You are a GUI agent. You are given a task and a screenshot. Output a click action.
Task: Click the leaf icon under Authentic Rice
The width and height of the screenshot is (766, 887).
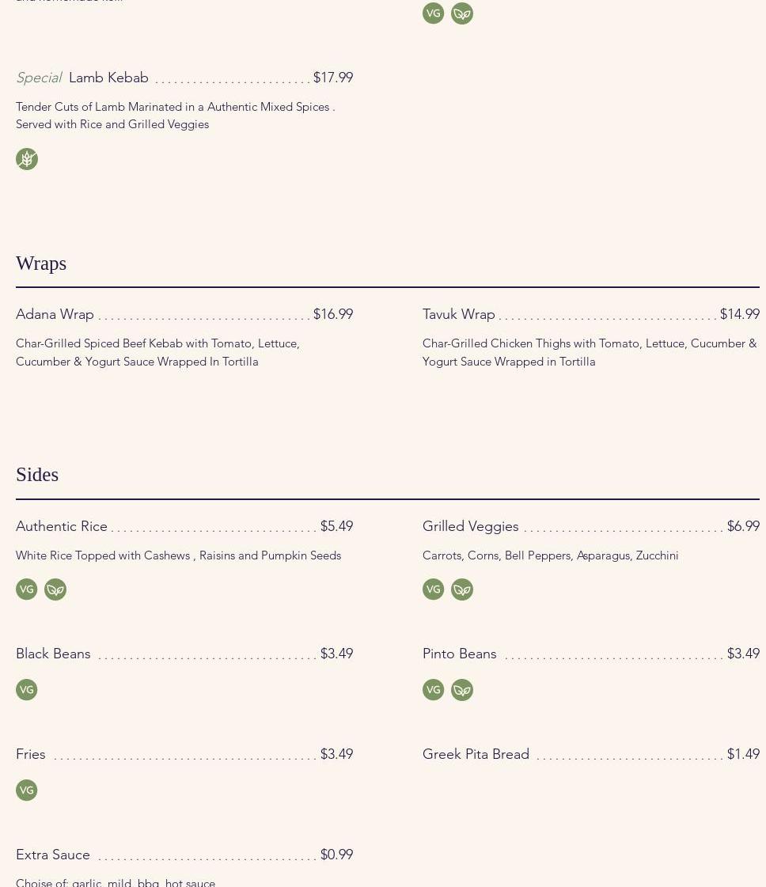(x=55, y=589)
